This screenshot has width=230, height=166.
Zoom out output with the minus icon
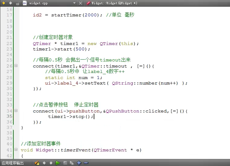pos(86,163)
